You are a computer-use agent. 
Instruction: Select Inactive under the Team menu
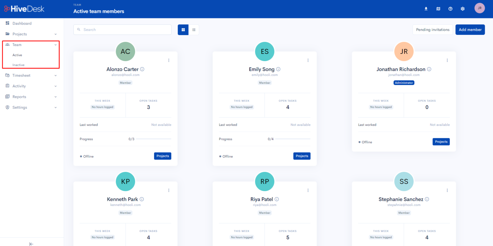(18, 65)
